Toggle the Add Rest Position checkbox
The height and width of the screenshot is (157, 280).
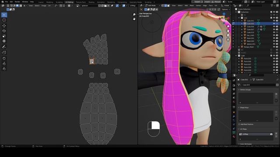click(x=239, y=124)
